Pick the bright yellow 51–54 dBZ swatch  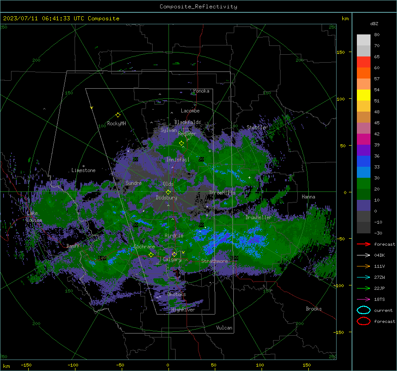363,95
